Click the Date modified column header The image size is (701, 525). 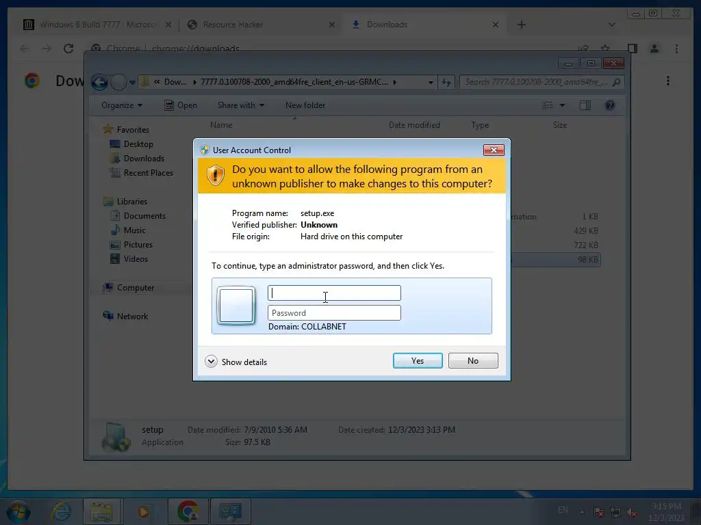[x=414, y=125]
